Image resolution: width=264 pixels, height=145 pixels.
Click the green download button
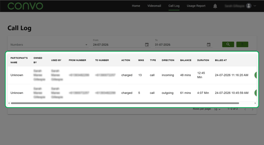click(242, 44)
